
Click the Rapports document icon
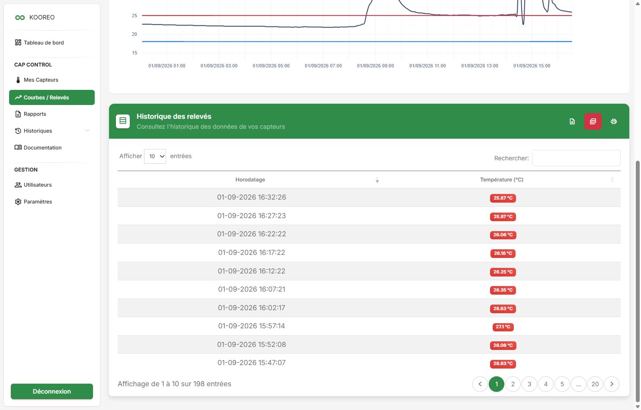coord(18,114)
